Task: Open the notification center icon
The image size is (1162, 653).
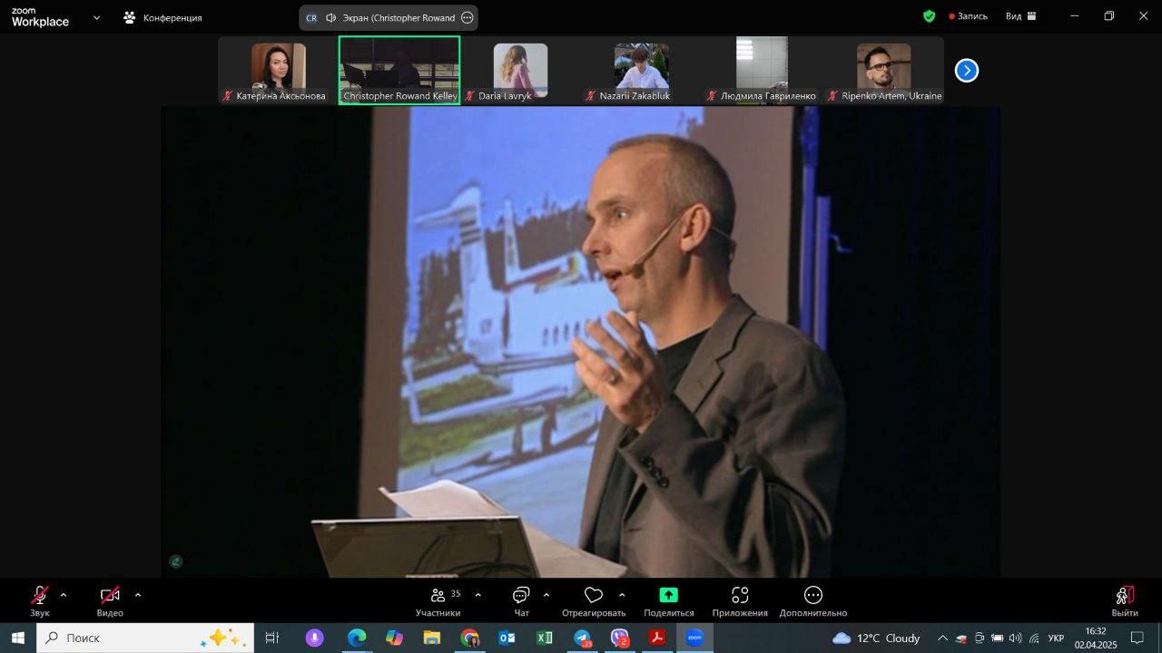Action: pyautogui.click(x=1137, y=638)
